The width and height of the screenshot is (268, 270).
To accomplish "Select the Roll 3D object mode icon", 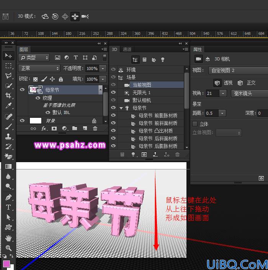I will (55, 16).
